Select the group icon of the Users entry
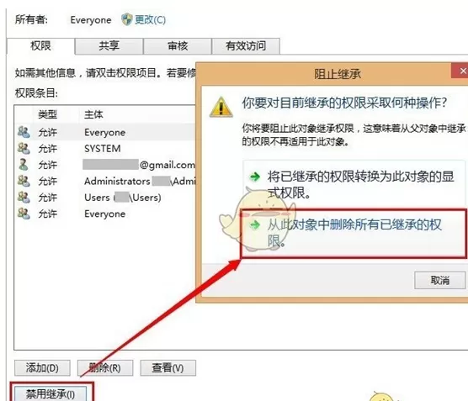 point(24,197)
